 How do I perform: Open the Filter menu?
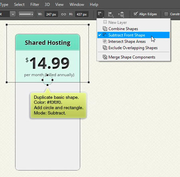[x=35, y=4]
